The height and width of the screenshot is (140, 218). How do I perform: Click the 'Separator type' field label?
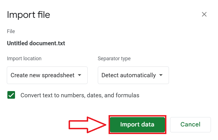pyautogui.click(x=114, y=59)
